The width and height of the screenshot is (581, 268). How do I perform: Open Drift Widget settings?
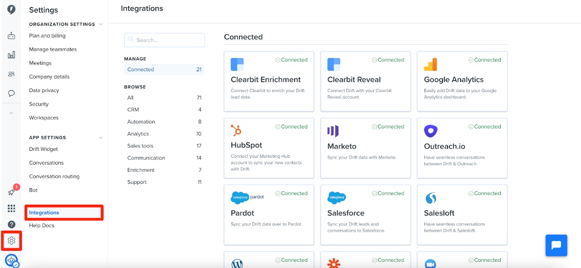[x=44, y=149]
